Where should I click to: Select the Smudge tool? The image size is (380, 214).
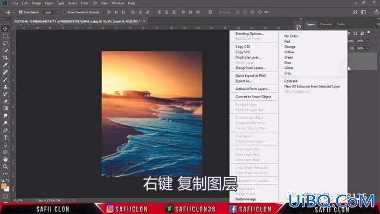[5, 116]
